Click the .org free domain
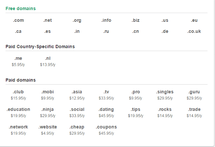Image resolution: width=215 pixels, height=147 pixels. coord(77,20)
